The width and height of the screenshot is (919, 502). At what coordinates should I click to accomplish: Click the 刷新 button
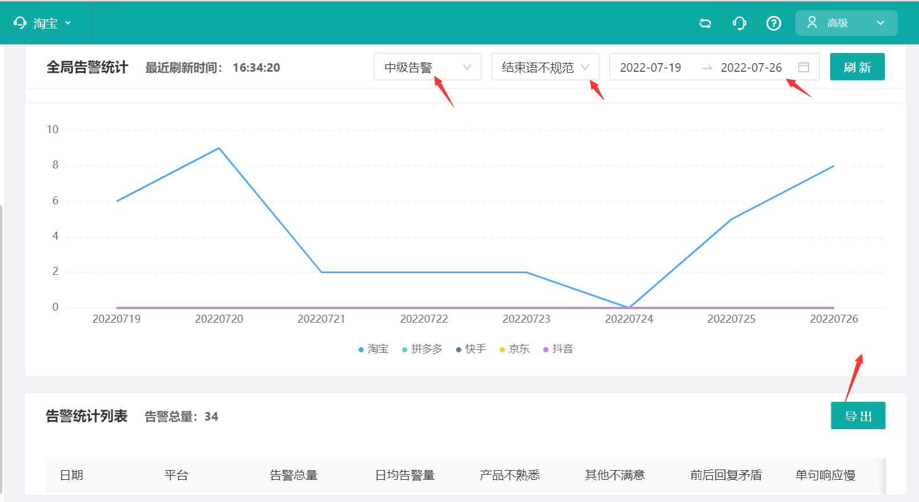click(x=857, y=67)
